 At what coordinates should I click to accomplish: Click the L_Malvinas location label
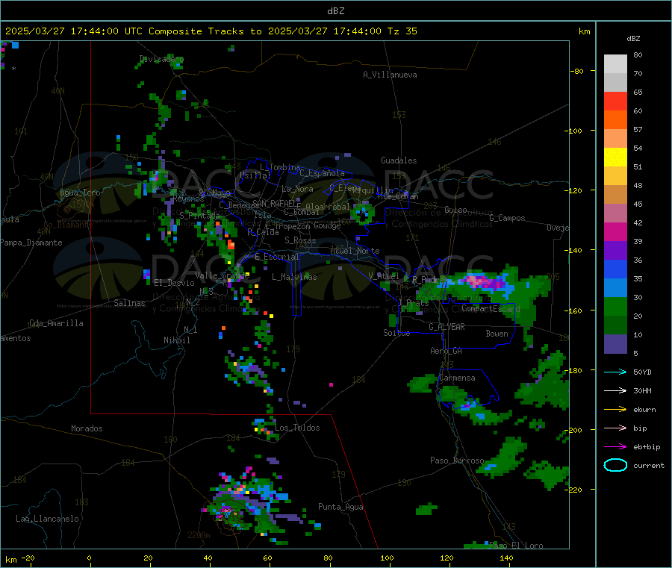(x=294, y=277)
